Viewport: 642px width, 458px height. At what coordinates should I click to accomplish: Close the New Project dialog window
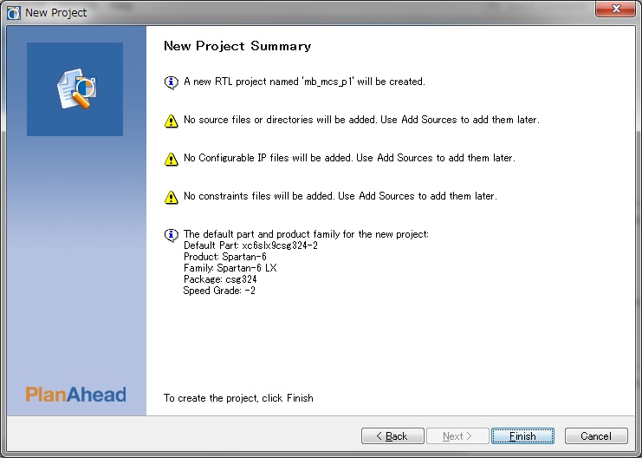615,9
